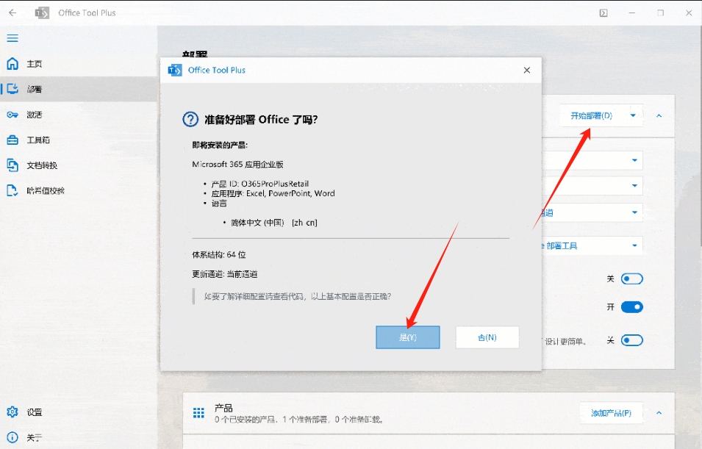Switch to the 部署 navigation entry
Screen dimensions: 702x449
[12, 88]
